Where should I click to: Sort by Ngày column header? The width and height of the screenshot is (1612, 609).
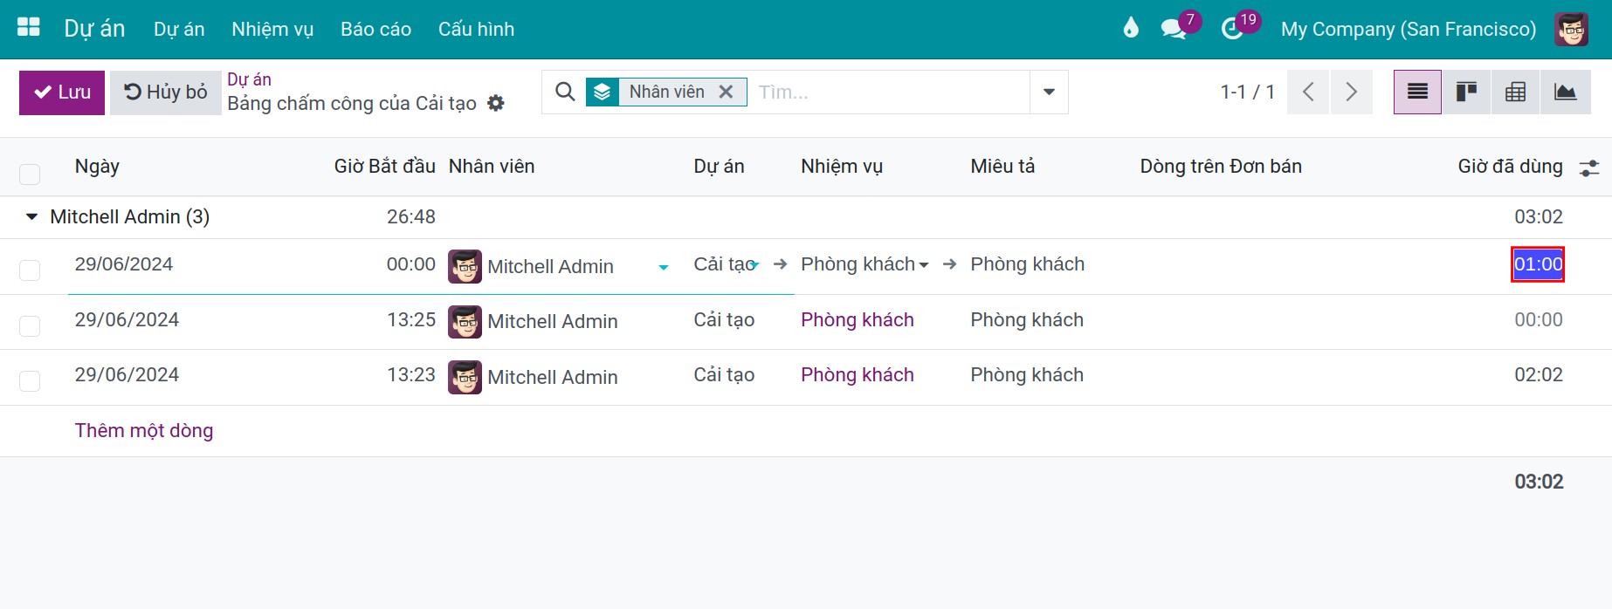pyautogui.click(x=97, y=166)
